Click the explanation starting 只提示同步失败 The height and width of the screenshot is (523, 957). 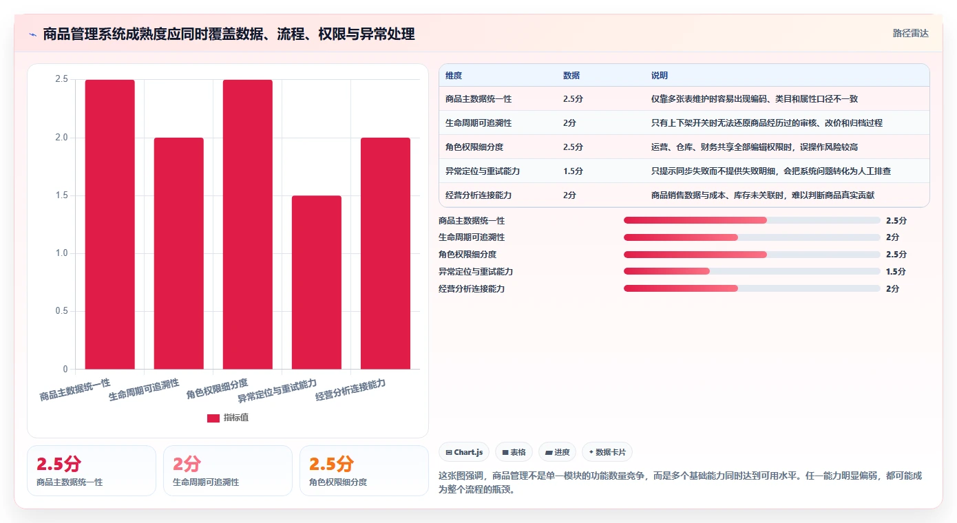click(771, 171)
